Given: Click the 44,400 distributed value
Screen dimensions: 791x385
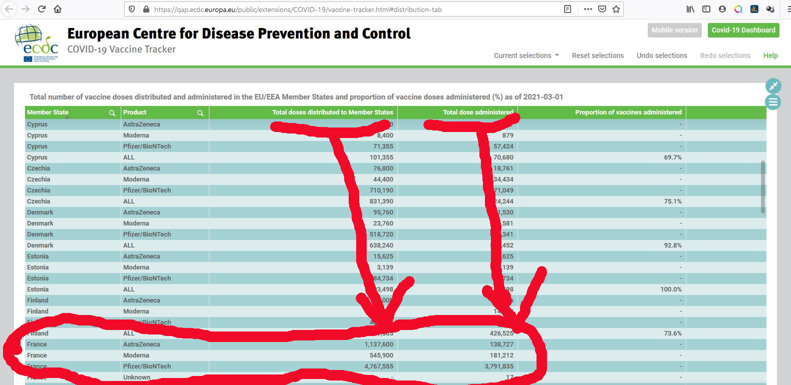Looking at the screenshot, I should click(383, 179).
